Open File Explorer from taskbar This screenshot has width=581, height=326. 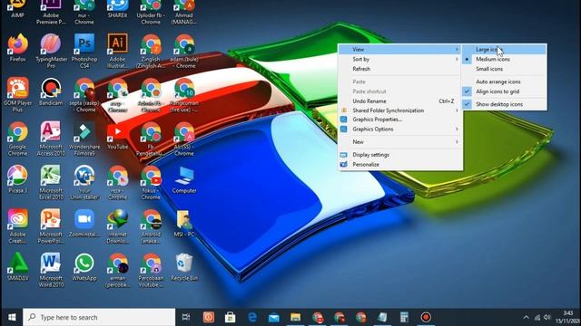(295, 317)
